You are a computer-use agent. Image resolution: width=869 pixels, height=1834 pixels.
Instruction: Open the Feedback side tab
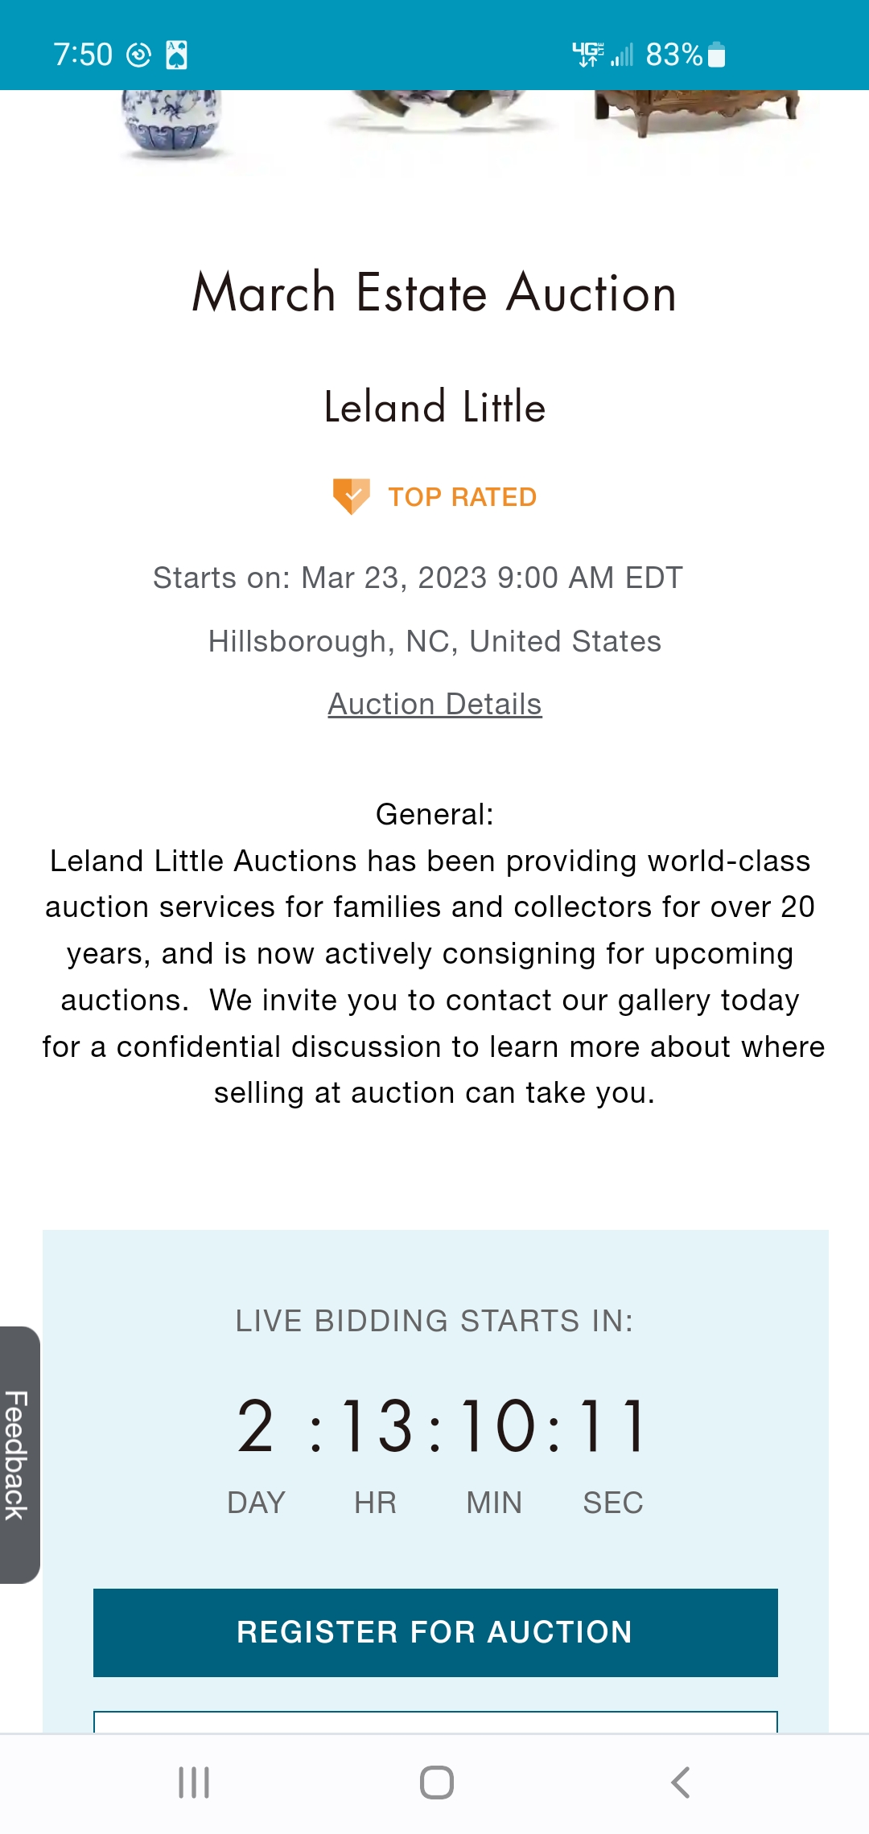(x=18, y=1454)
